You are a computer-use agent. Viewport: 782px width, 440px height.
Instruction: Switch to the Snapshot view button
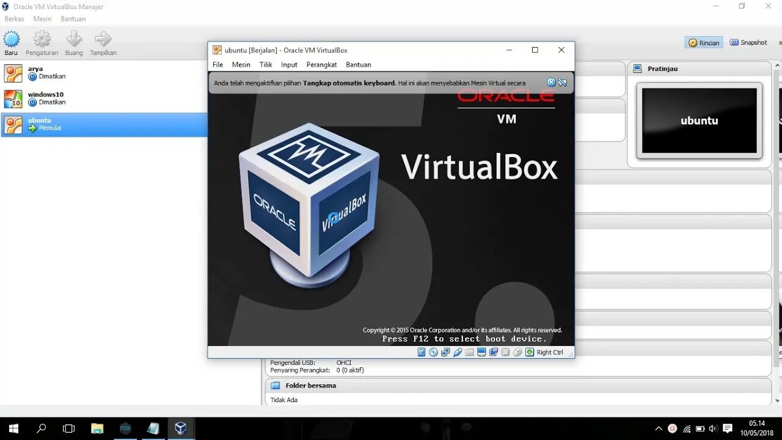[x=748, y=43]
